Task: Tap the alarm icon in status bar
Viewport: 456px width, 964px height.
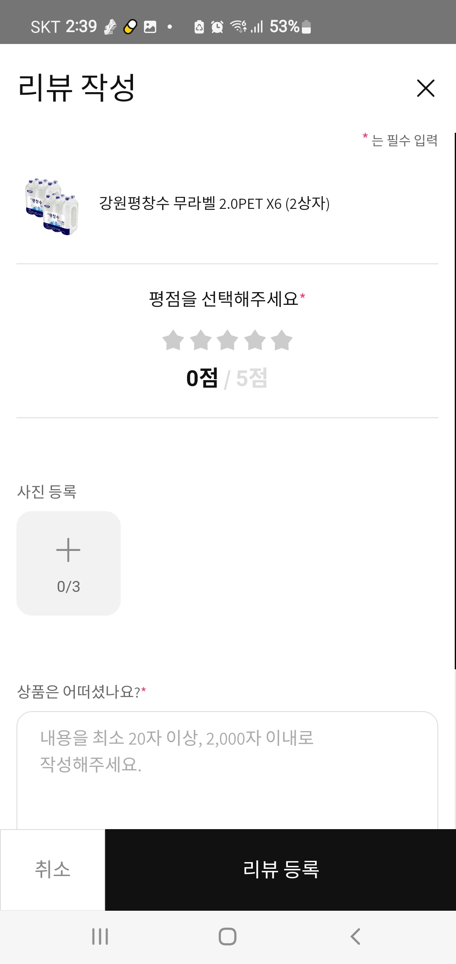Action: 217,27
